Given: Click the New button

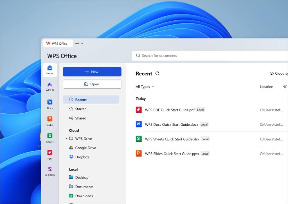Looking at the screenshot, I should coord(92,72).
